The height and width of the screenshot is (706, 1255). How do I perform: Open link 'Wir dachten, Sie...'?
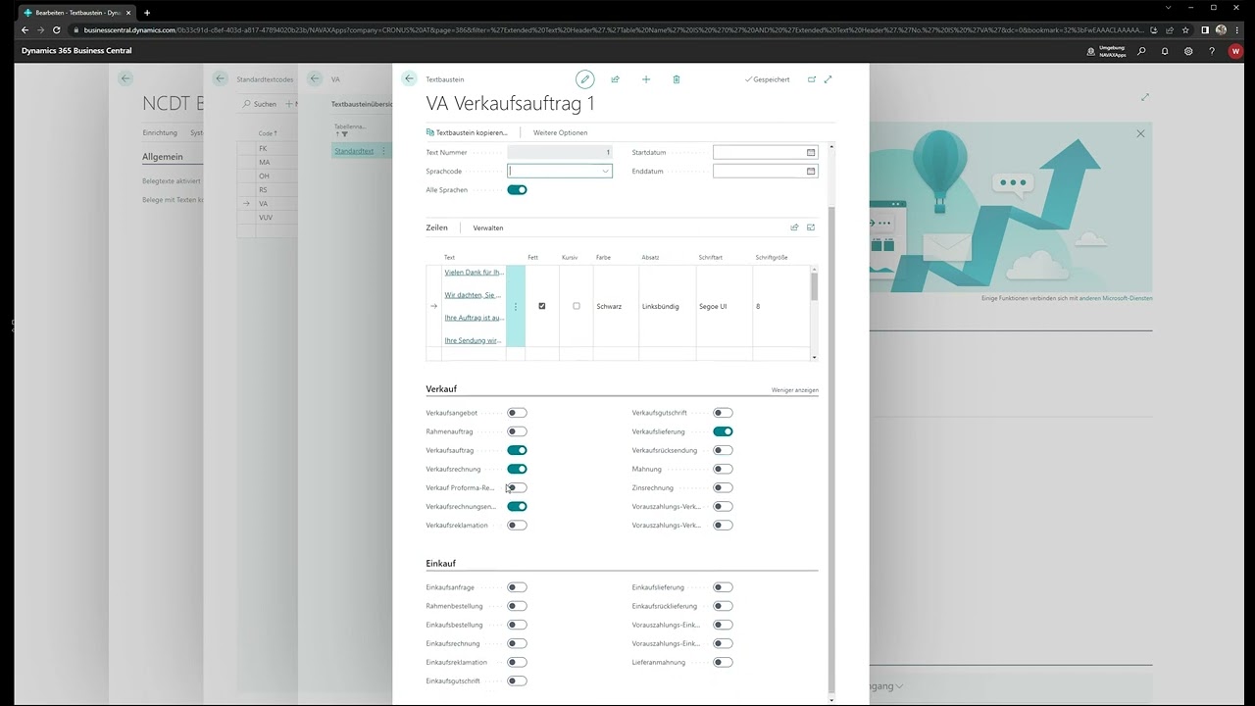(x=473, y=295)
